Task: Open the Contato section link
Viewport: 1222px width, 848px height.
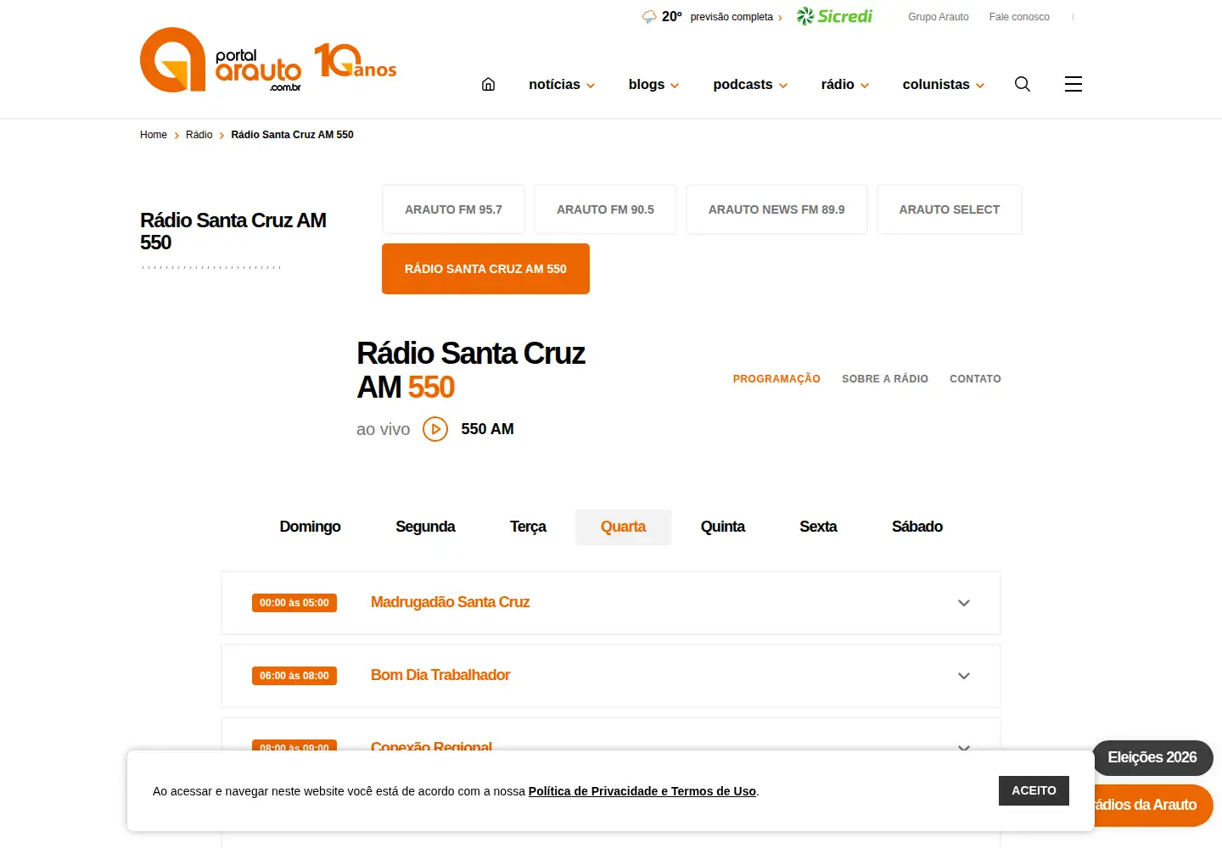Action: [975, 379]
